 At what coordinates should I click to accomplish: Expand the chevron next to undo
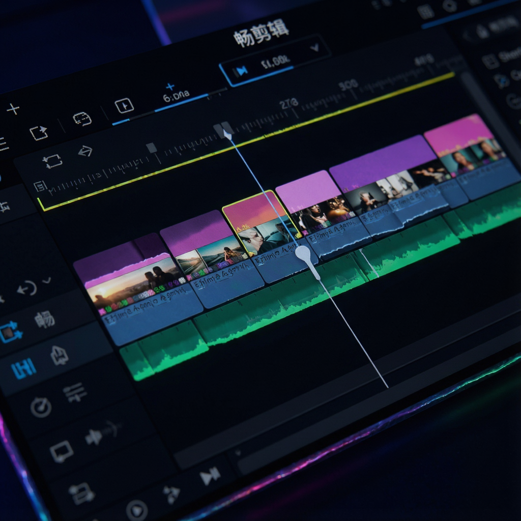[x=47, y=280]
